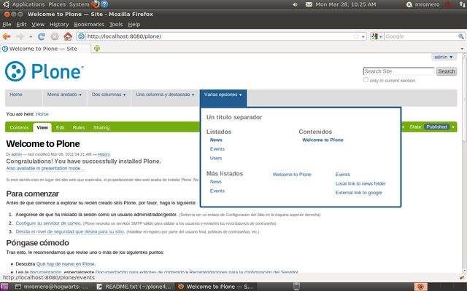Click the volume speaker icon

(295, 4)
